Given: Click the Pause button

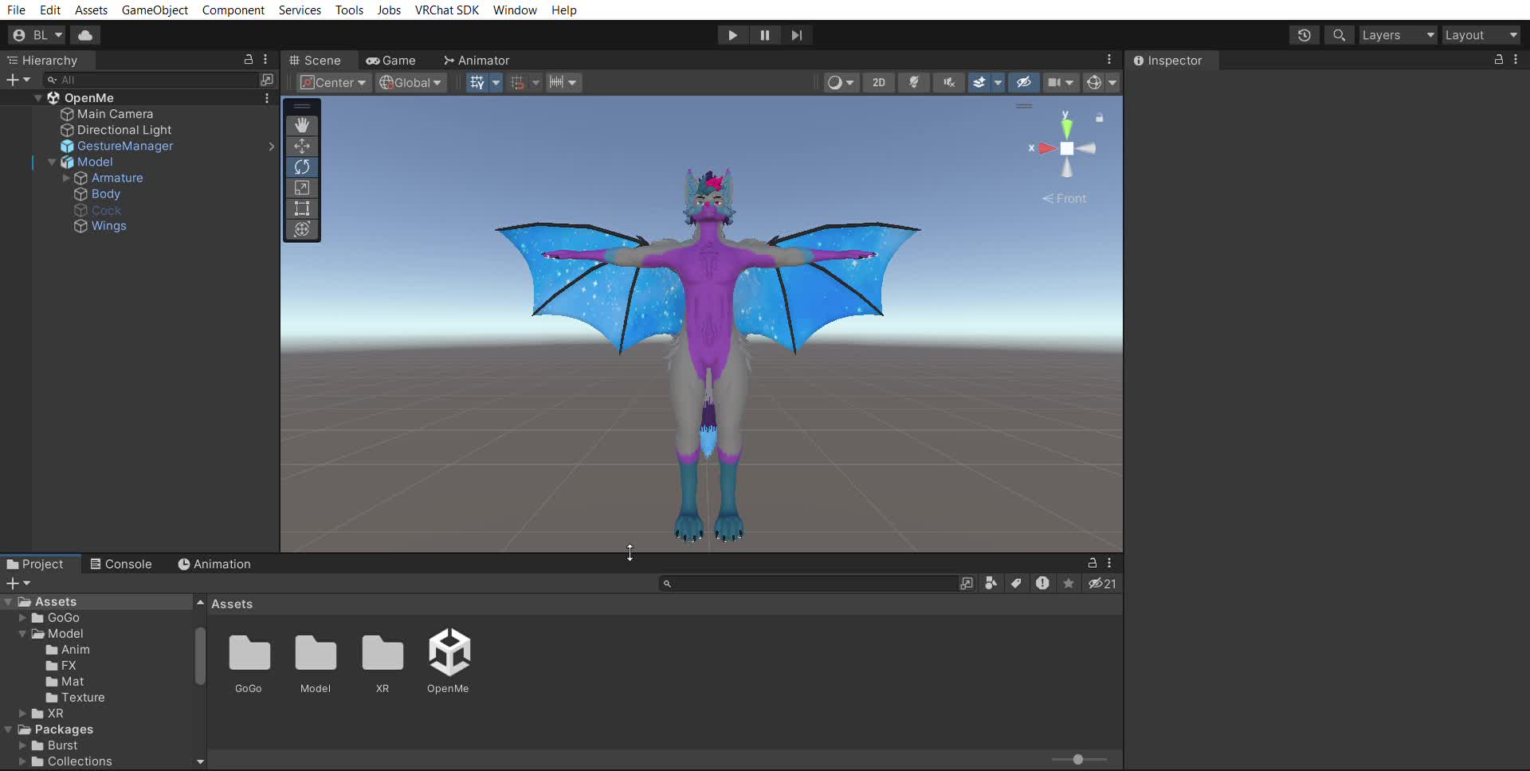Looking at the screenshot, I should 765,35.
